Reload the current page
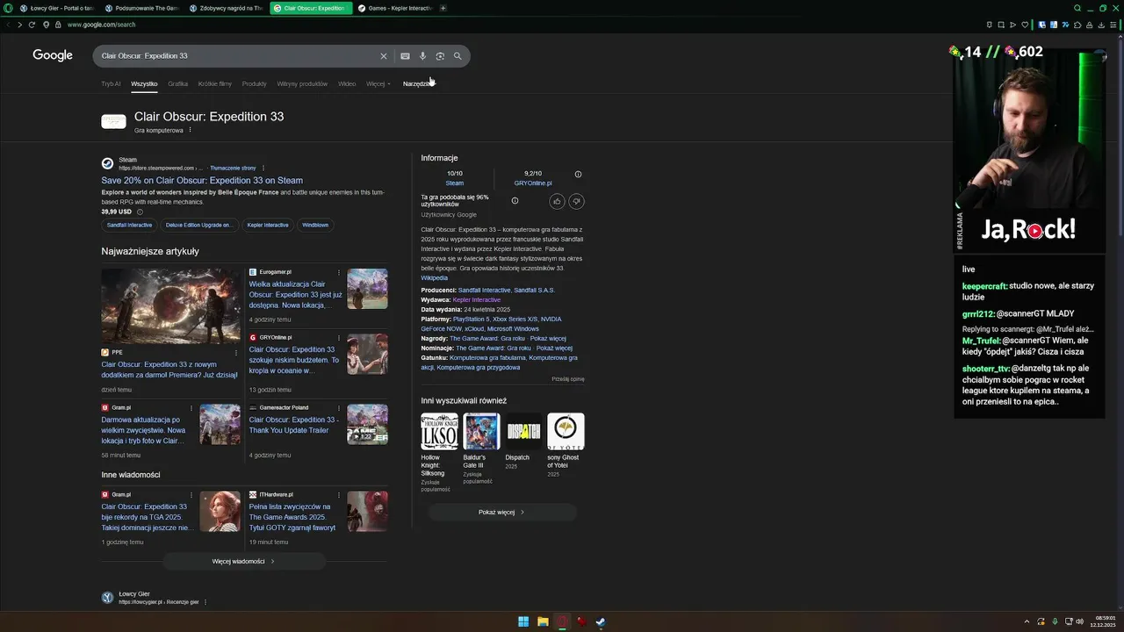Viewport: 1124px width, 632px height. [x=32, y=25]
